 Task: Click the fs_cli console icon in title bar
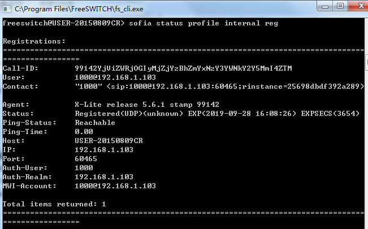click(x=7, y=9)
